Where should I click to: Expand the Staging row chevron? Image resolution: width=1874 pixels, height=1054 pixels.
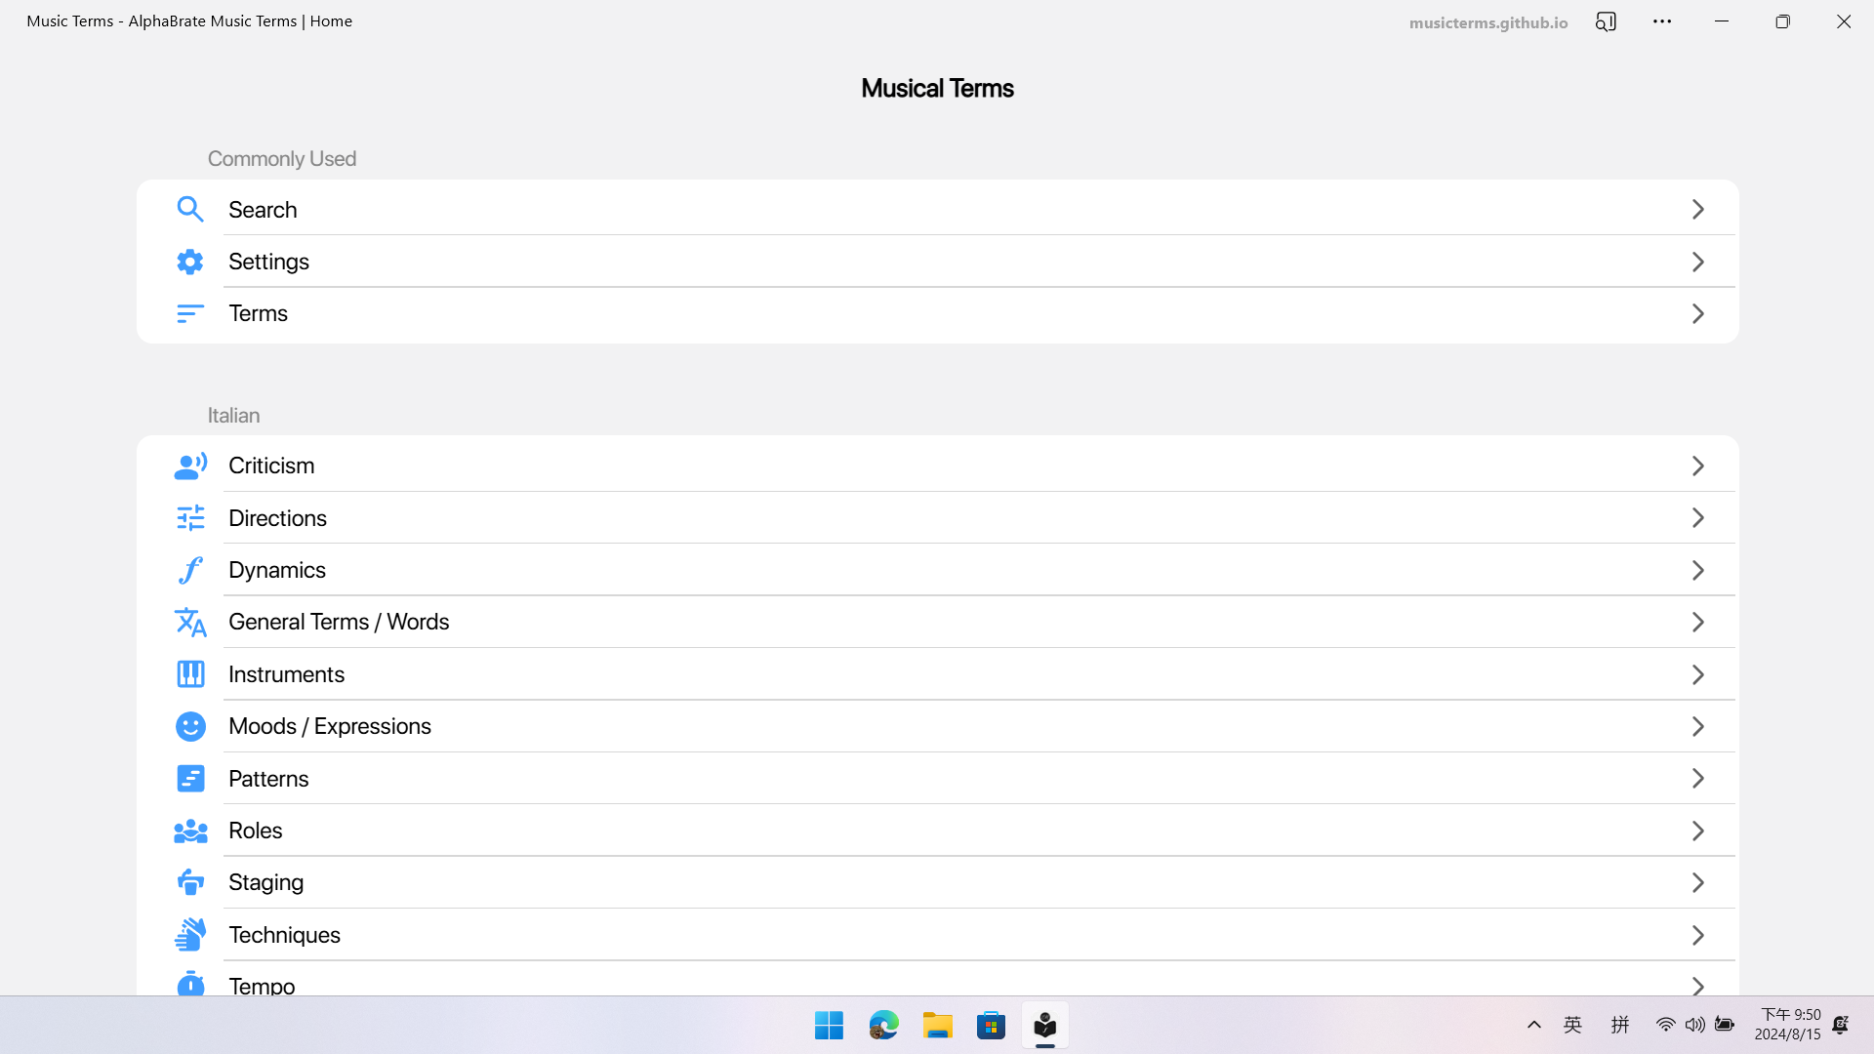(1697, 883)
